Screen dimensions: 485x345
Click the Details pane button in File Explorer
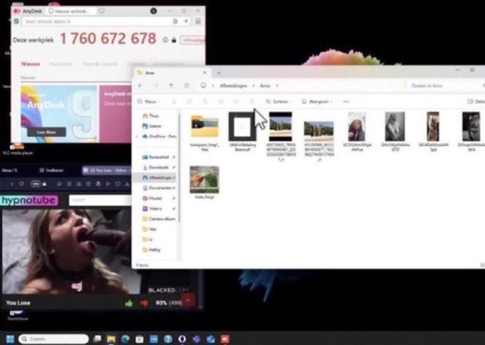click(476, 101)
